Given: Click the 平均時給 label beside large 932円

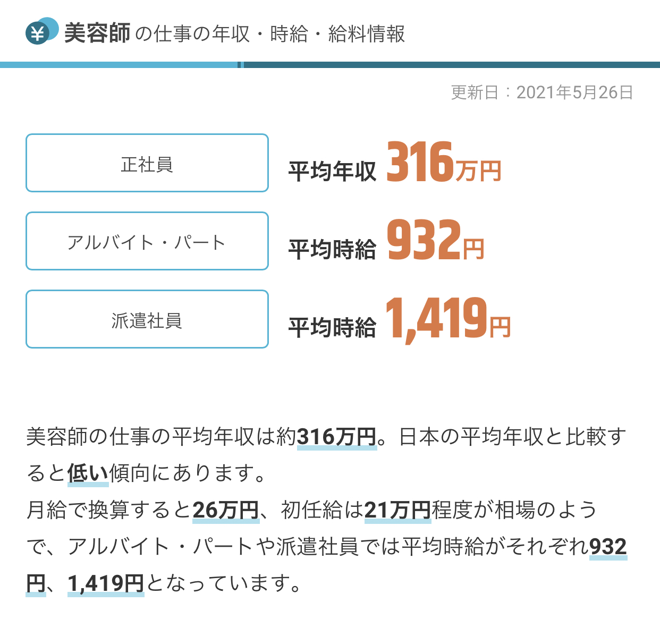Looking at the screenshot, I should [332, 249].
